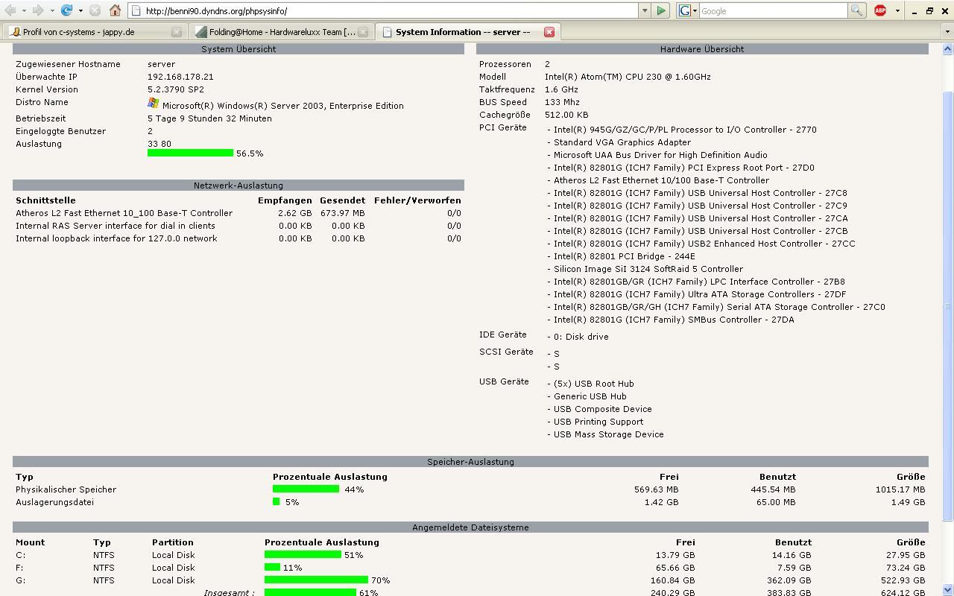Click the Auslastung 56.5% load bar

(190, 153)
